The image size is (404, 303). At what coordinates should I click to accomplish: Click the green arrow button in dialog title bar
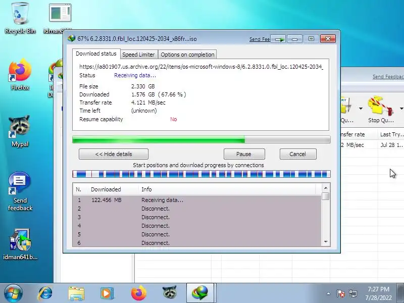click(x=279, y=39)
